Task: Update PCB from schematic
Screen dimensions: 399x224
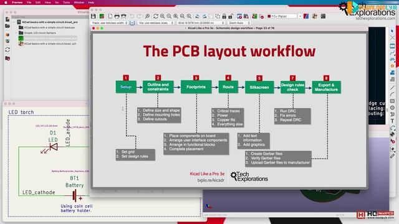Action: [254, 16]
